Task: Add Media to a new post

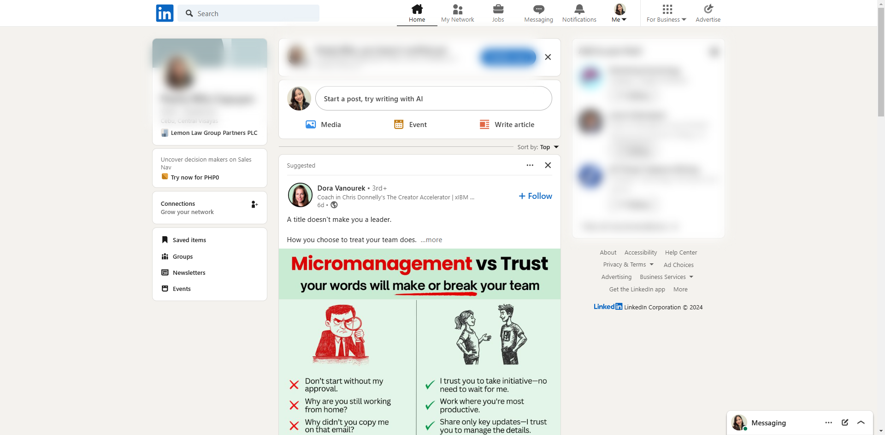Action: (323, 125)
